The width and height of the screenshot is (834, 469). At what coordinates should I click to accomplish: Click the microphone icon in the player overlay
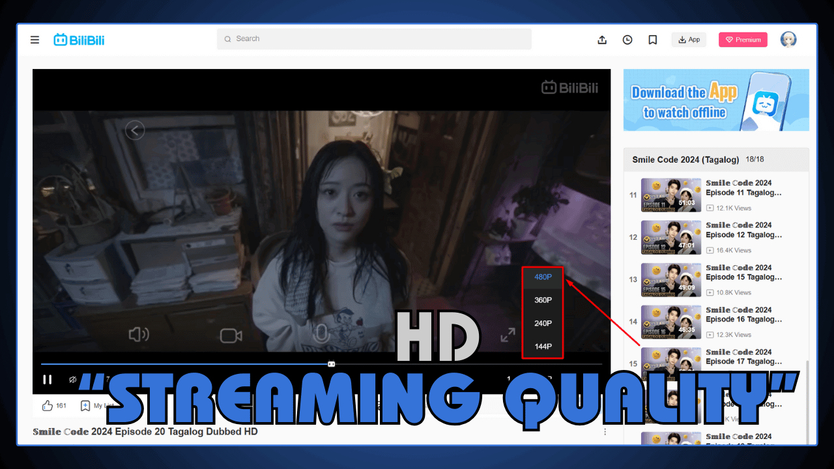coord(321,334)
